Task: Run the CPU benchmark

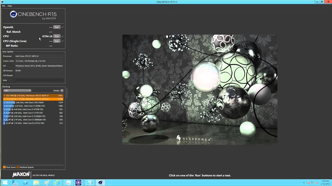Action: (57, 36)
